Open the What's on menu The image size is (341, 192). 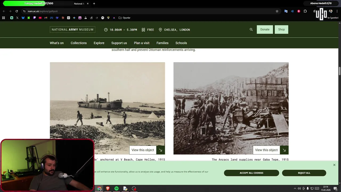click(x=57, y=43)
